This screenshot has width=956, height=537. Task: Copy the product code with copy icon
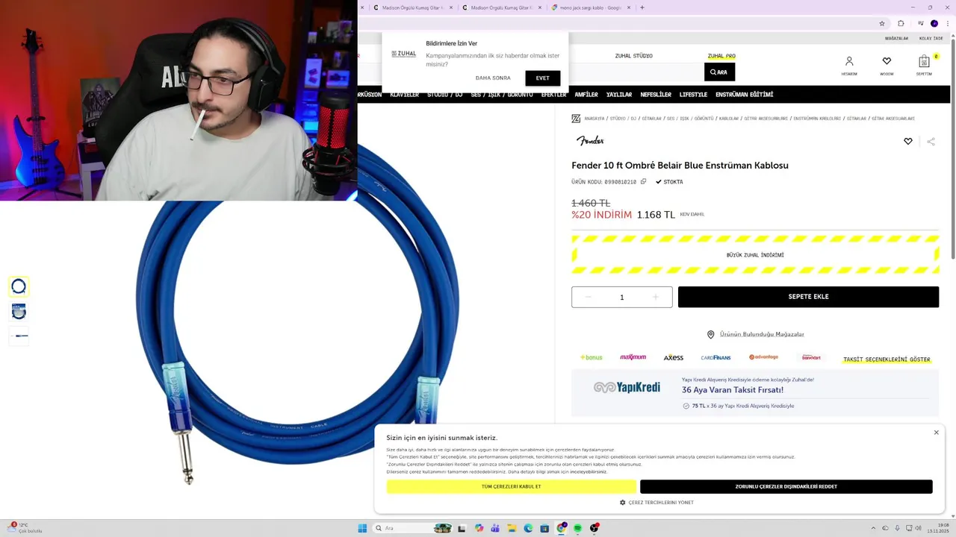643,181
